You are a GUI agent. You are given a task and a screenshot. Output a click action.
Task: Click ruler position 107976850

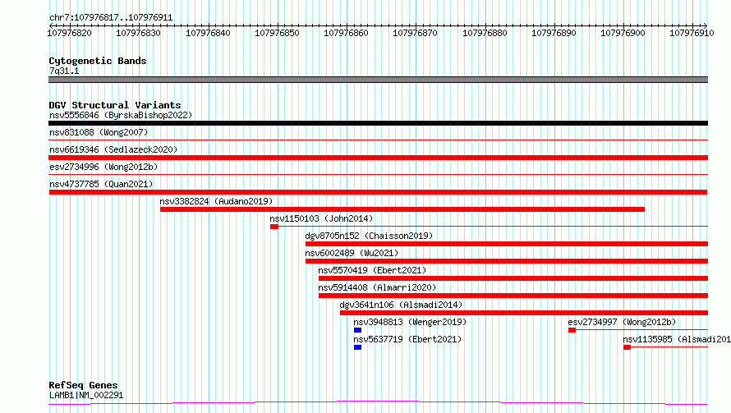coord(277,33)
